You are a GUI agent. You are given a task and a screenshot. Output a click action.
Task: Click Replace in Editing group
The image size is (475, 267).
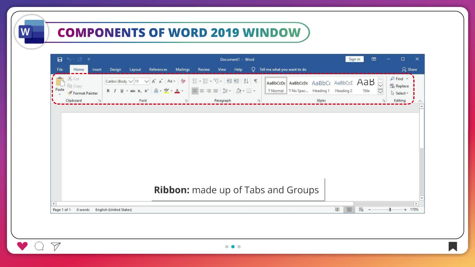coord(399,86)
